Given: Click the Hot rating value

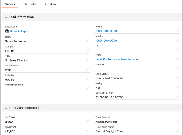Looking at the screenshot, I should coord(98,88).
